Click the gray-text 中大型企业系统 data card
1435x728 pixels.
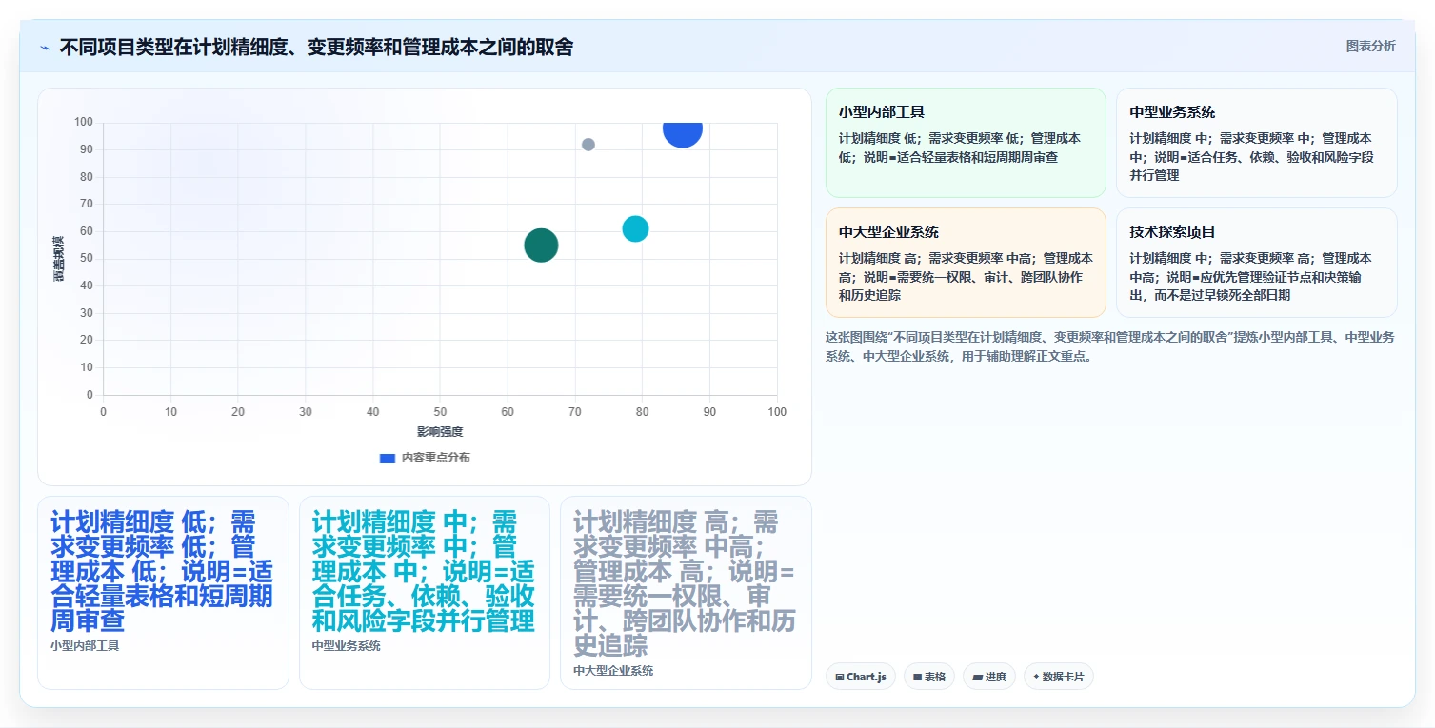click(x=686, y=592)
